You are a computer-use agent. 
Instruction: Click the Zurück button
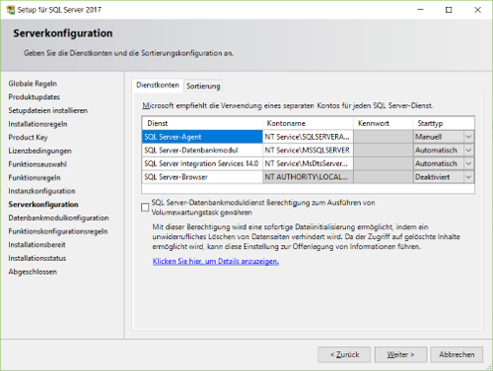(x=344, y=354)
